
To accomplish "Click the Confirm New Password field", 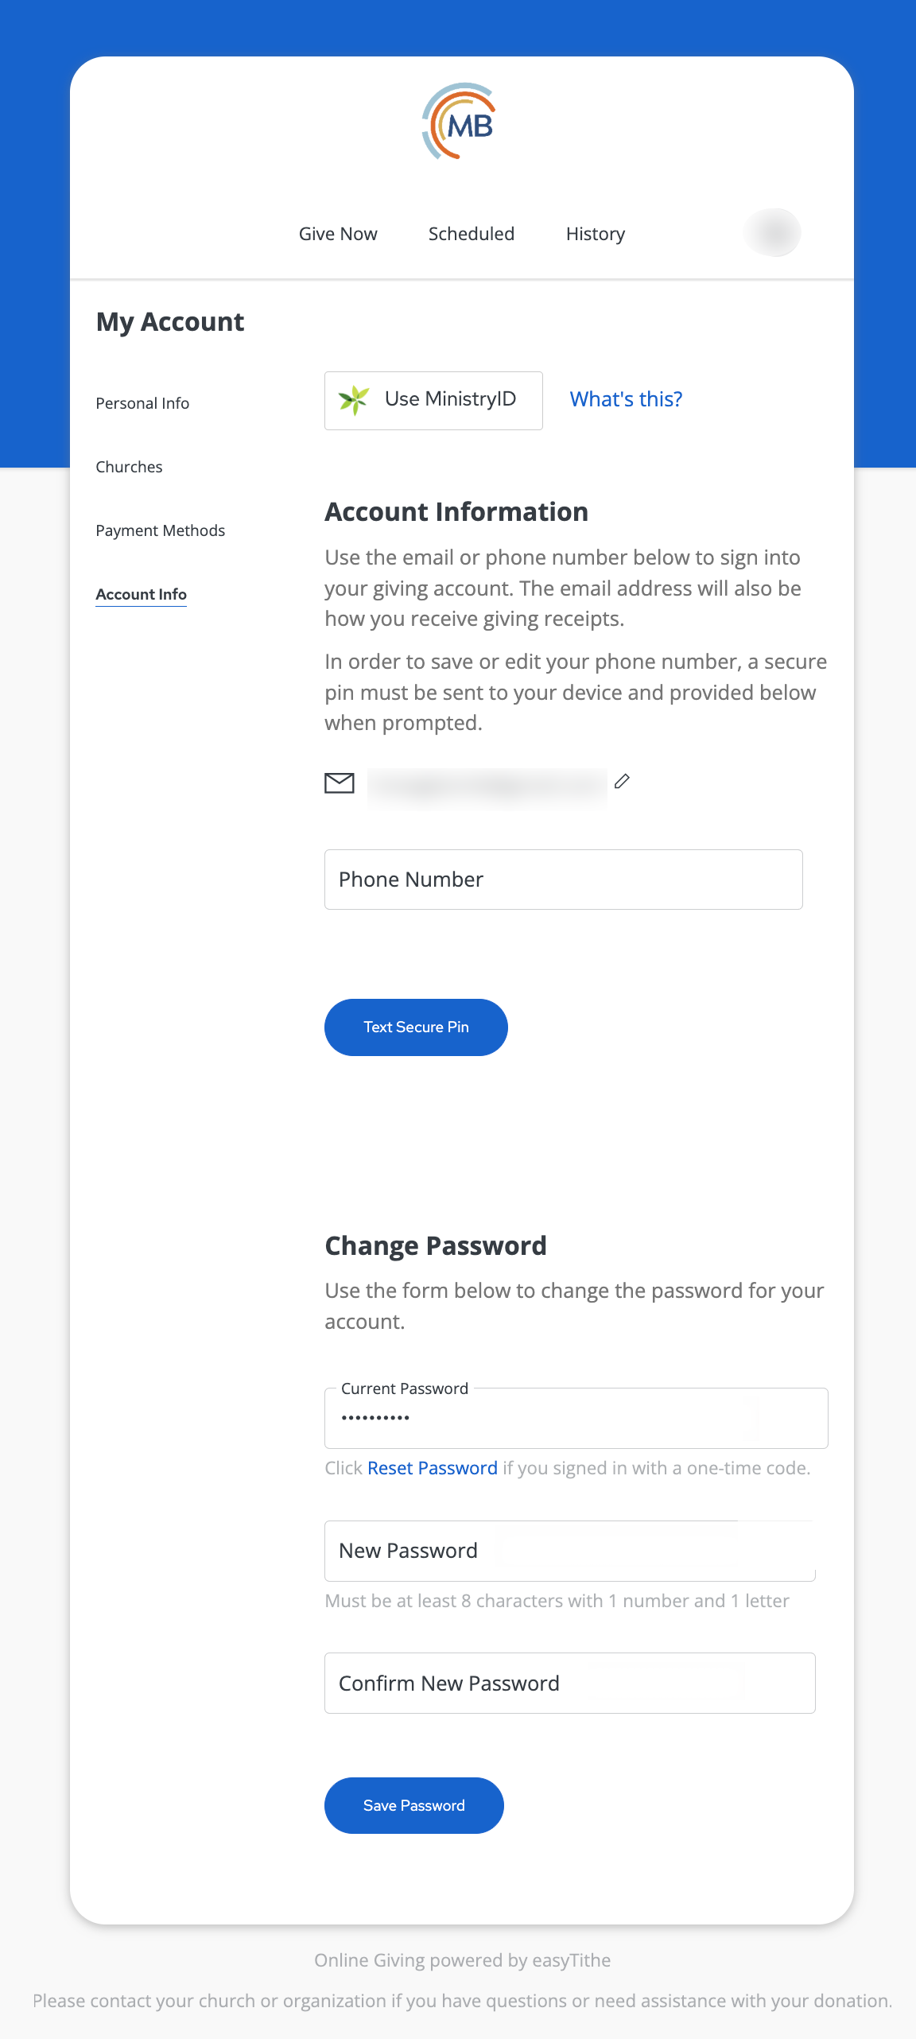I will 569,1684.
